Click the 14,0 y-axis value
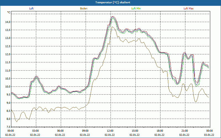Image resolution: width=221 pixels, height=138 pixels. [x=8, y=22]
